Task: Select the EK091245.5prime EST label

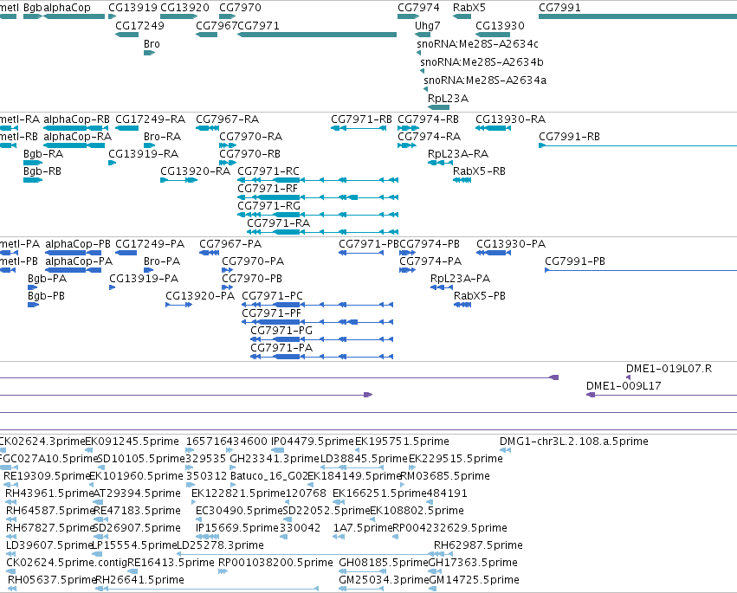Action: click(x=133, y=442)
